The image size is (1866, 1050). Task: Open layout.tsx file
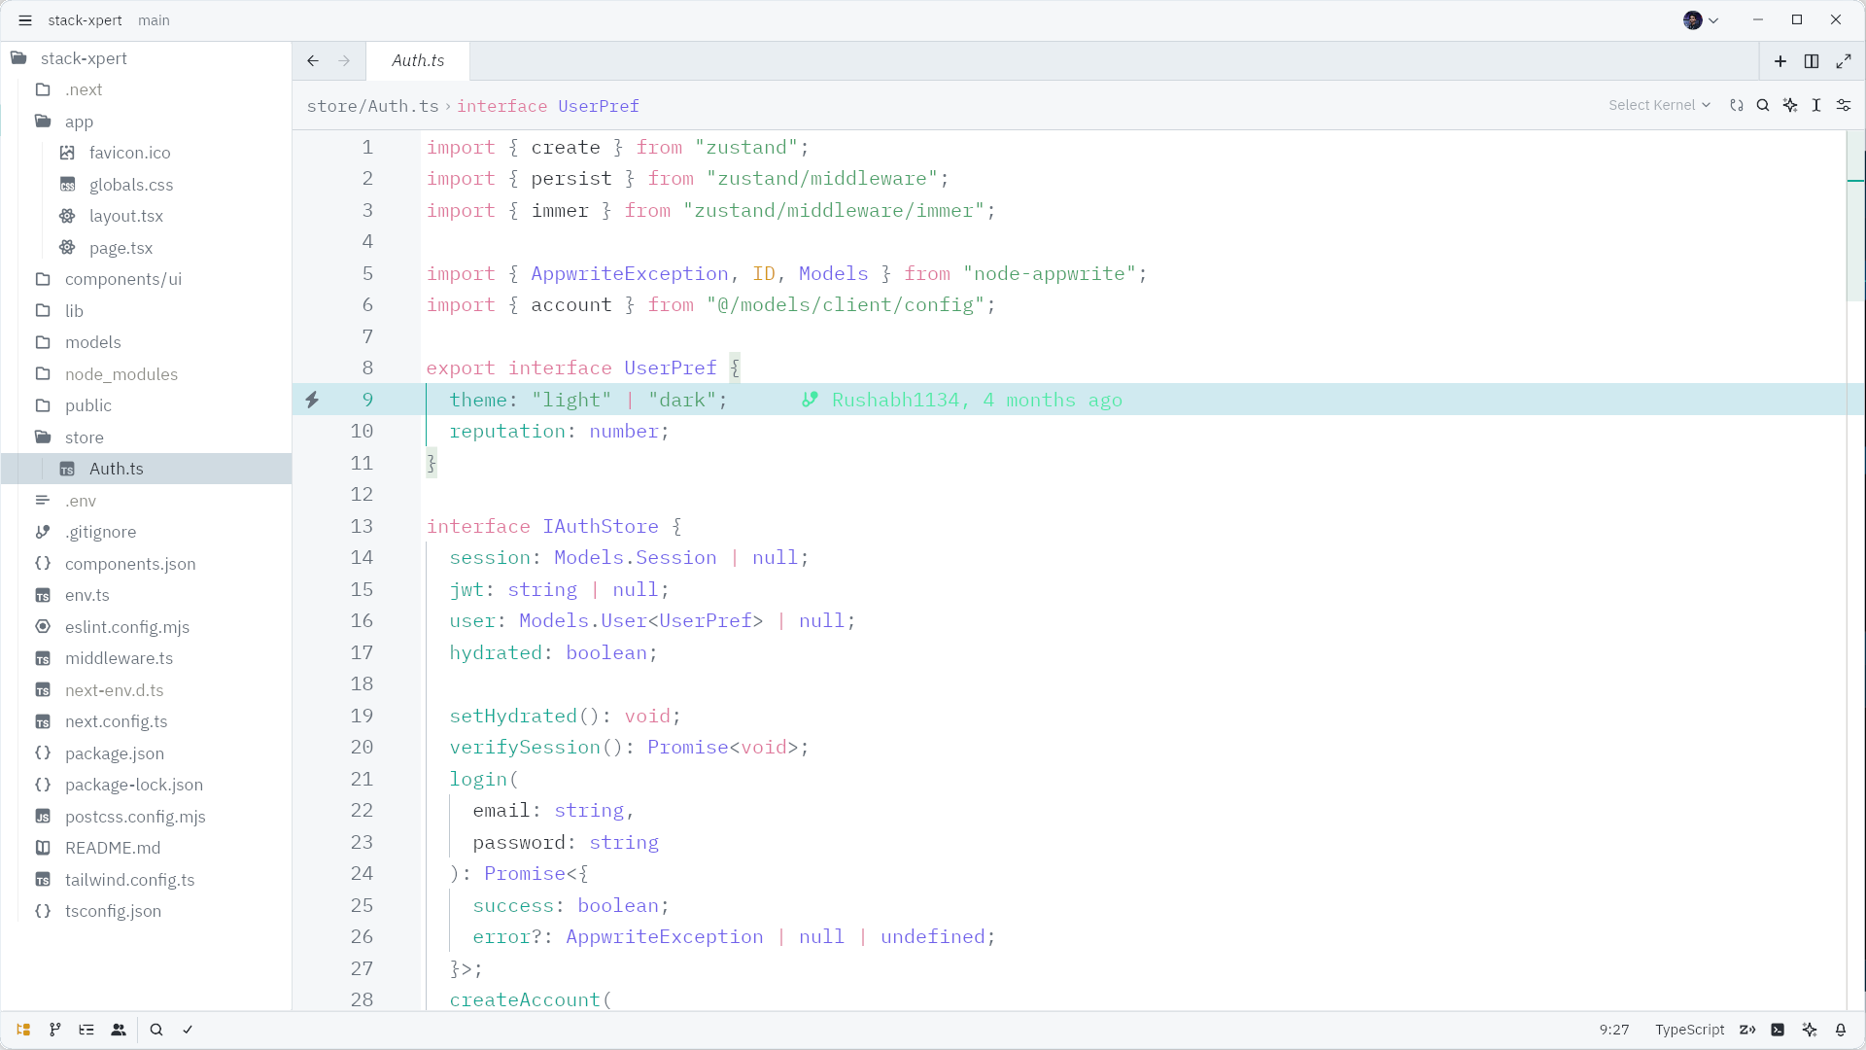point(146,216)
